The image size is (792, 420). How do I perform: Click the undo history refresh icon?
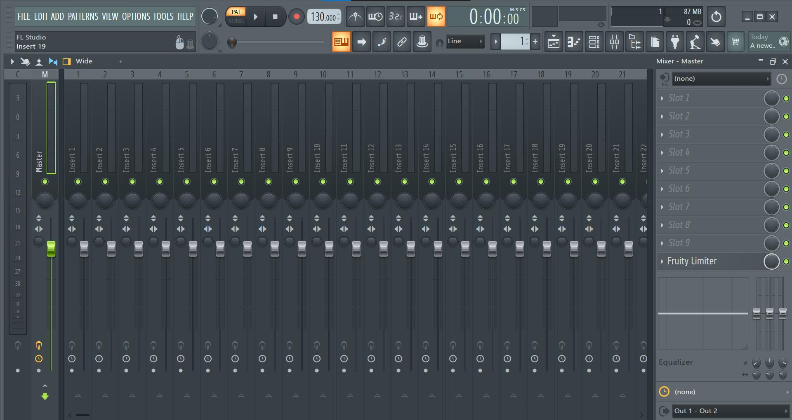pos(716,16)
